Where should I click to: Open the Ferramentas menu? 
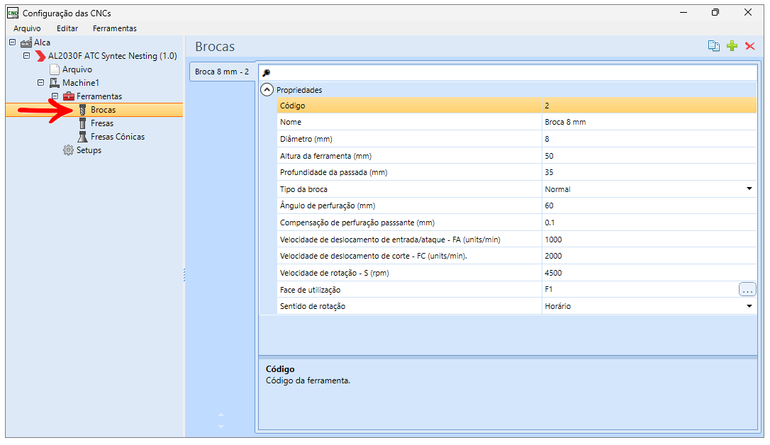pyautogui.click(x=115, y=28)
